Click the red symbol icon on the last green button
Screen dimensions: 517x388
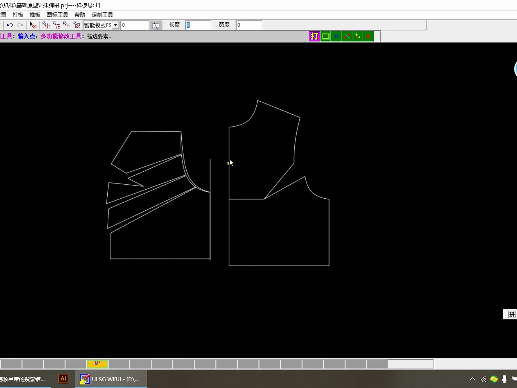coord(368,36)
